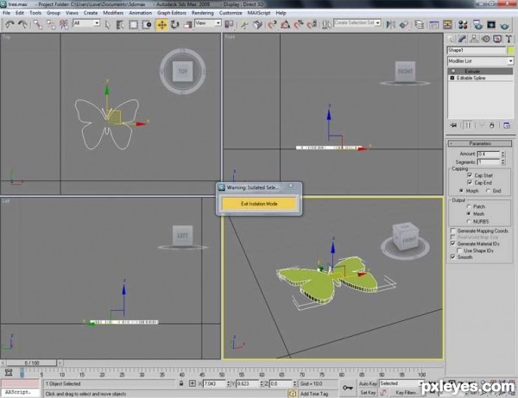Open the Create Selection Set dropdown
The image size is (518, 398).
(x=357, y=22)
